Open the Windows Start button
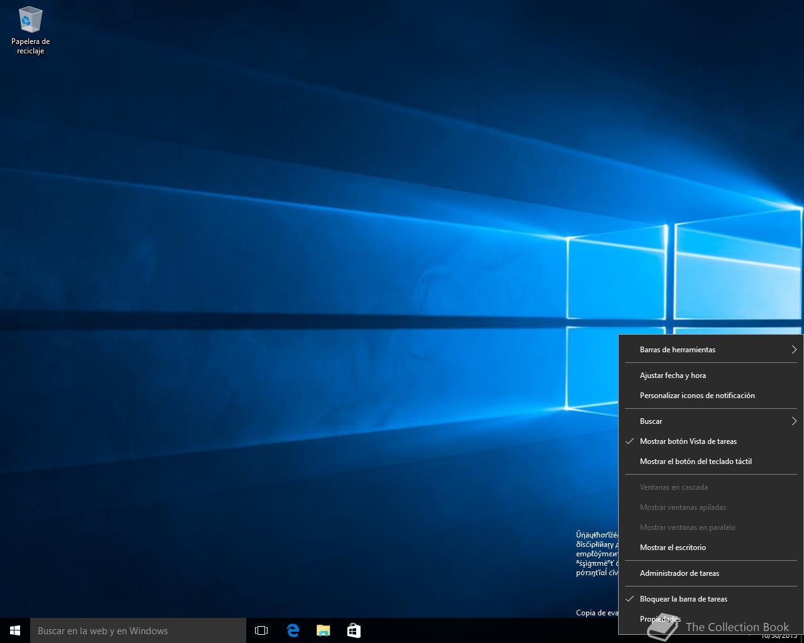Viewport: 804px width, 643px height. pyautogui.click(x=15, y=630)
